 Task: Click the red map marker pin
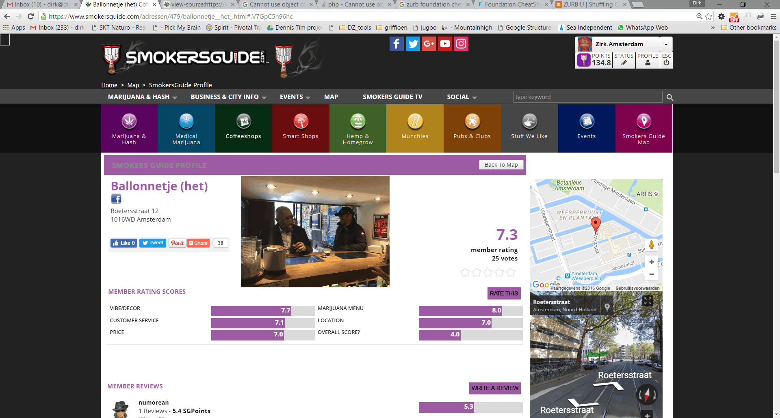(x=596, y=225)
